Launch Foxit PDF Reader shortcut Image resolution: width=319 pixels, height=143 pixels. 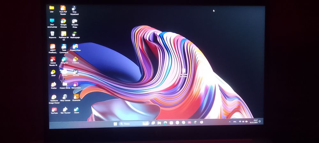click(63, 10)
